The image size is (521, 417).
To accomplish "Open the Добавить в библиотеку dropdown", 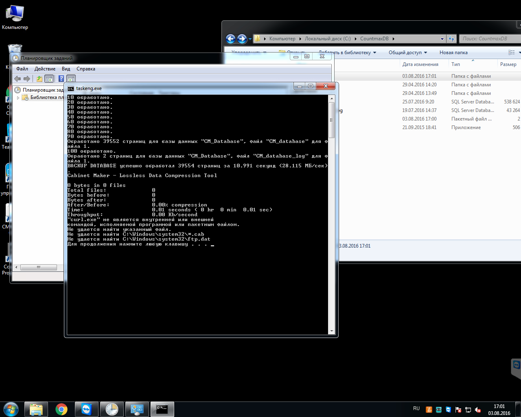I will 347,53.
